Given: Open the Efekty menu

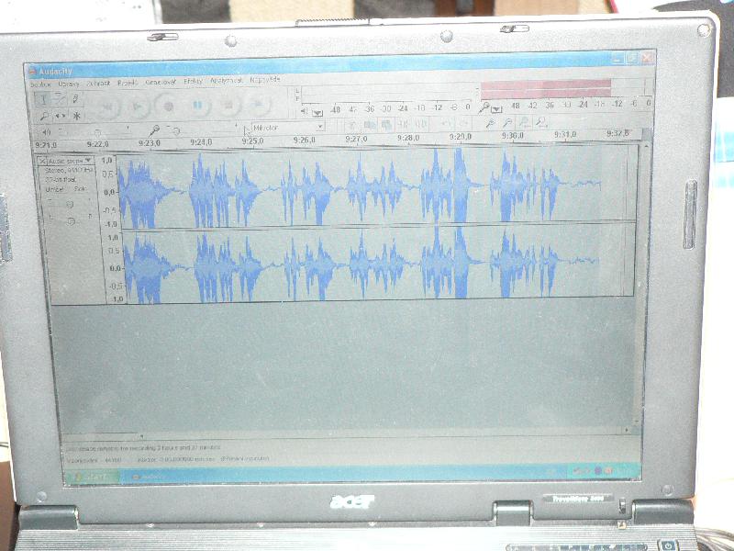Looking at the screenshot, I should click(x=193, y=82).
